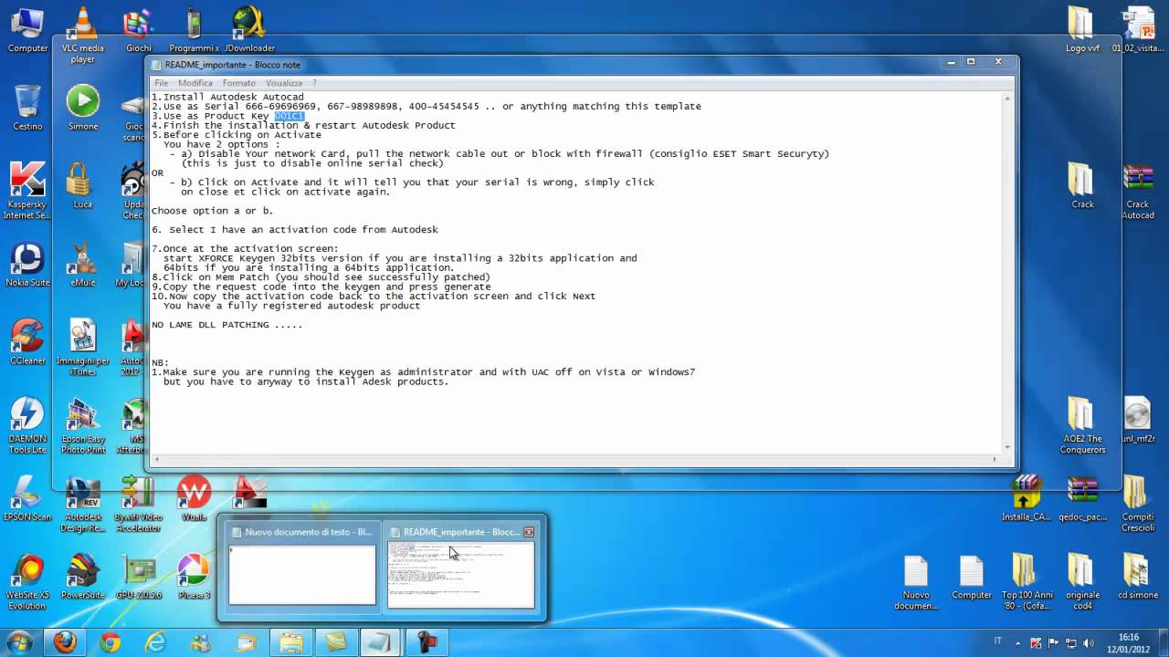Open the Top 100 Anni '80 folder
Image resolution: width=1169 pixels, height=657 pixels.
point(1027,583)
